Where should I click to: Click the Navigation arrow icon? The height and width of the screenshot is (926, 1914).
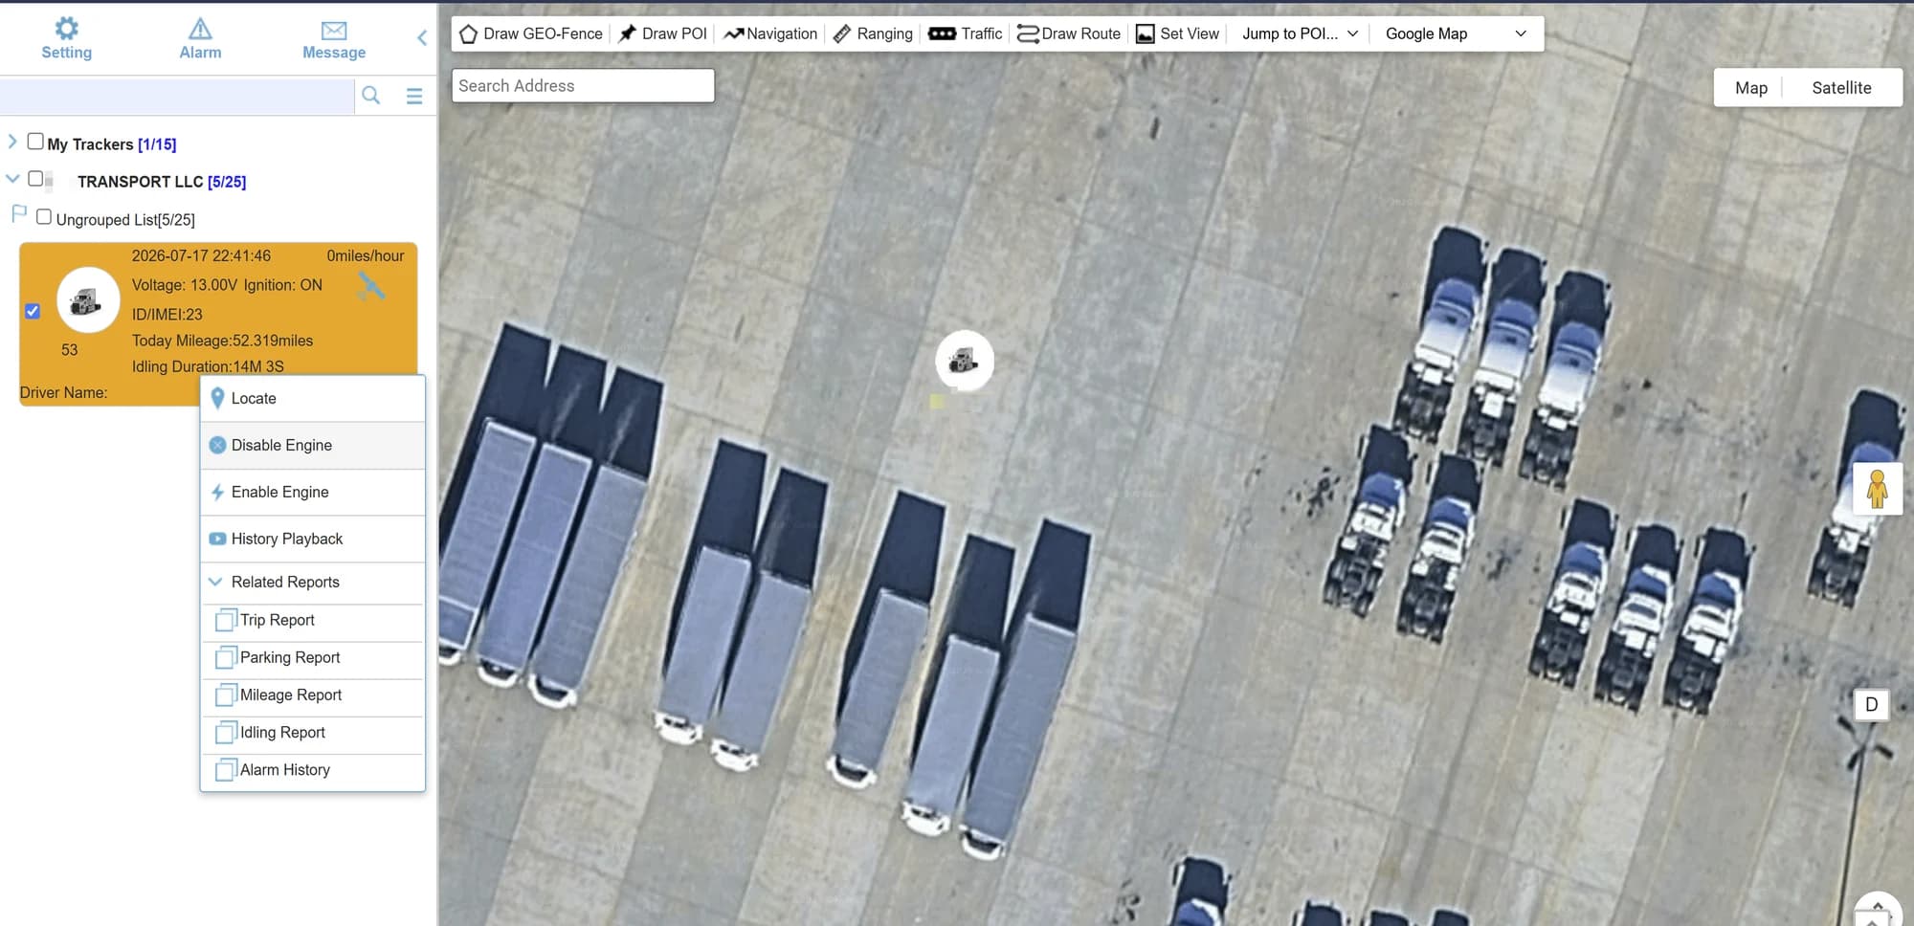733,33
